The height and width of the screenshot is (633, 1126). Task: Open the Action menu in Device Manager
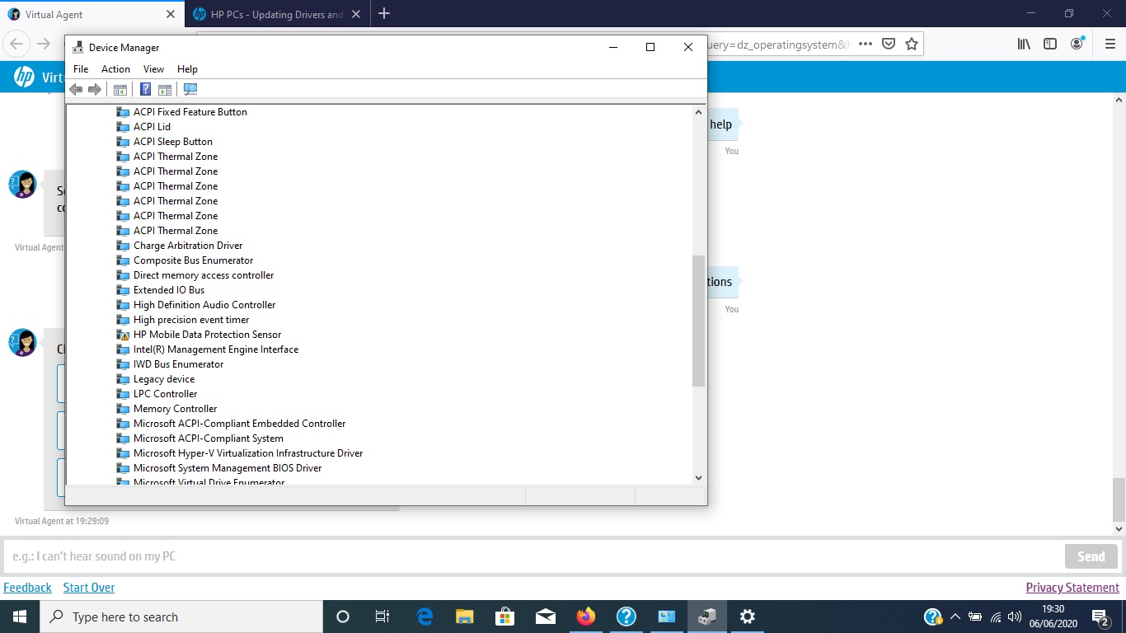coord(115,69)
